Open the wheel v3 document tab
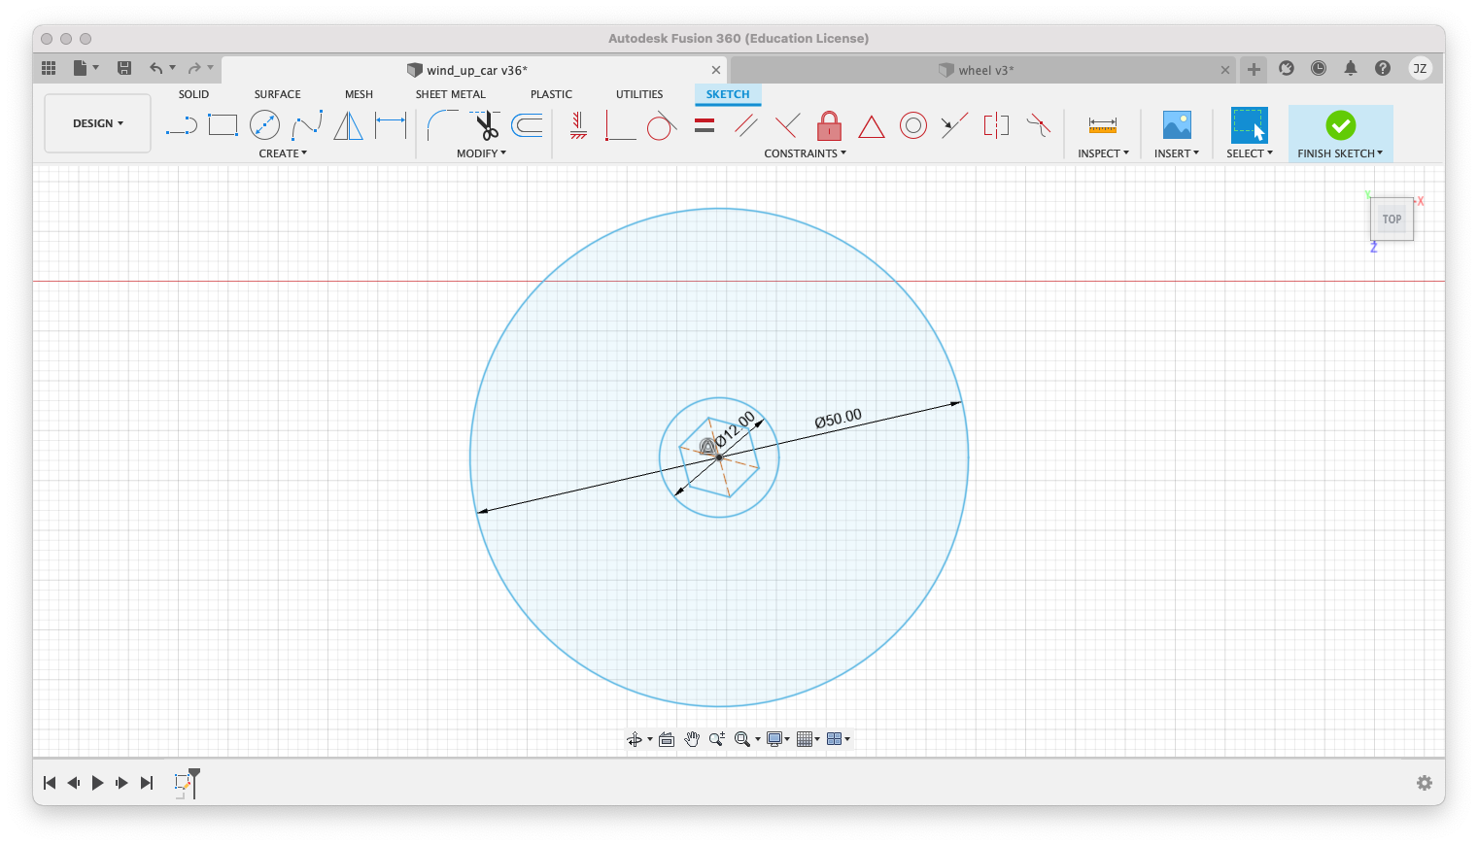The height and width of the screenshot is (846, 1478). coord(985,70)
